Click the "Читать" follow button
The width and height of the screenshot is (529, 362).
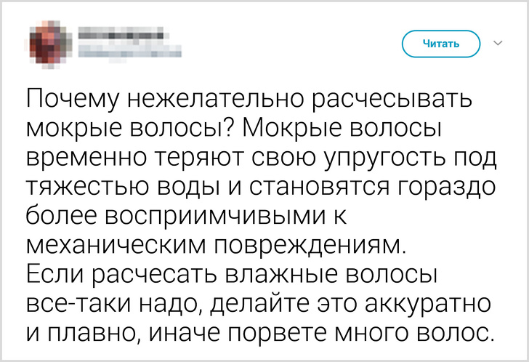(441, 44)
